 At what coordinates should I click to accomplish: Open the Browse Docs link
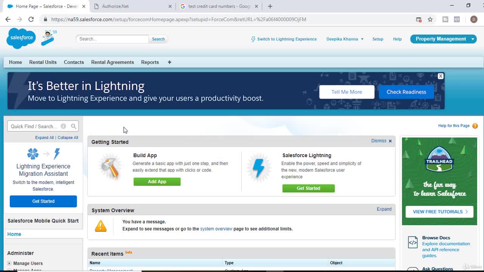click(436, 238)
